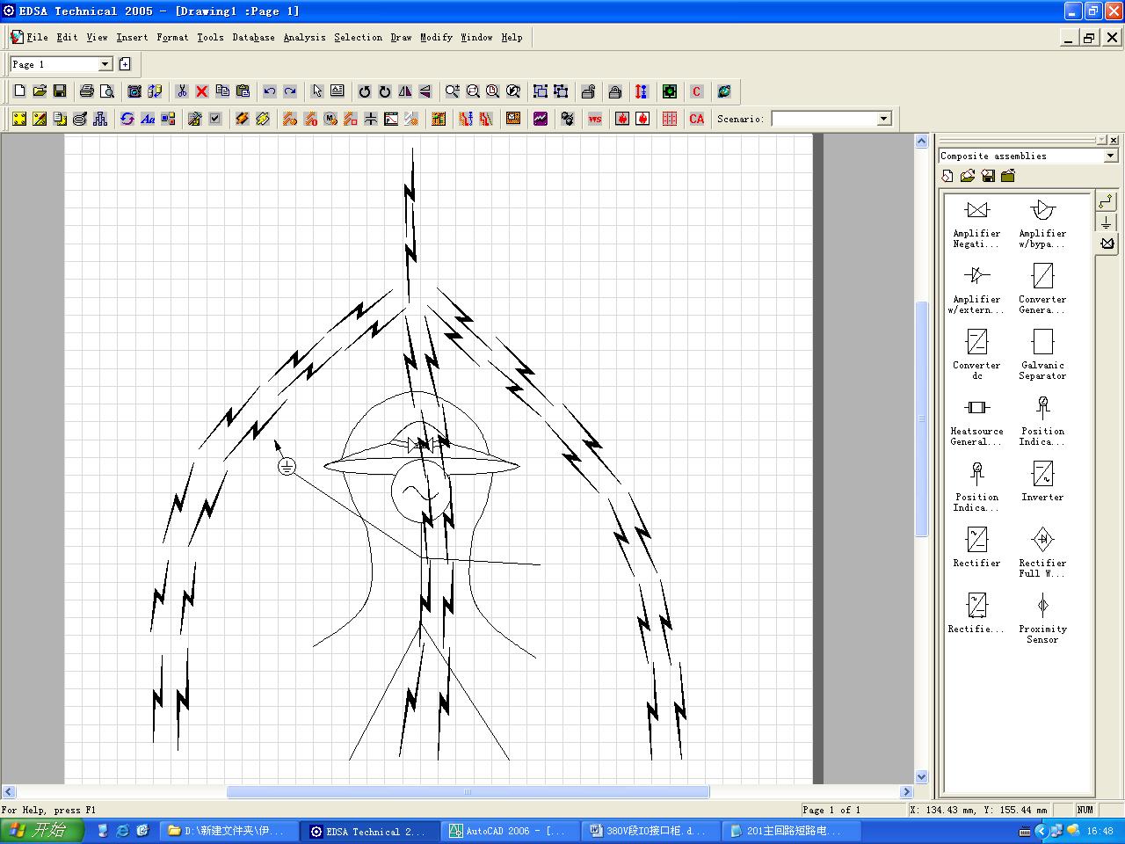Open the Analysis menu
Viewport: 1125px width, 844px height.
point(304,37)
